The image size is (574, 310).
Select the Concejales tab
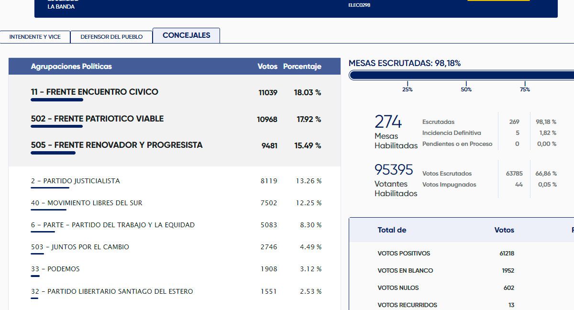tap(186, 35)
